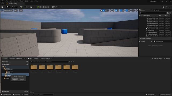The width and height of the screenshot is (172, 96).
Task: Toggle world/local coordinate space globe icon
Action: [111, 10]
